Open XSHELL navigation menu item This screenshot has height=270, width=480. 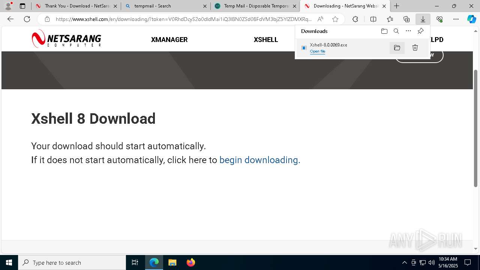266,39
